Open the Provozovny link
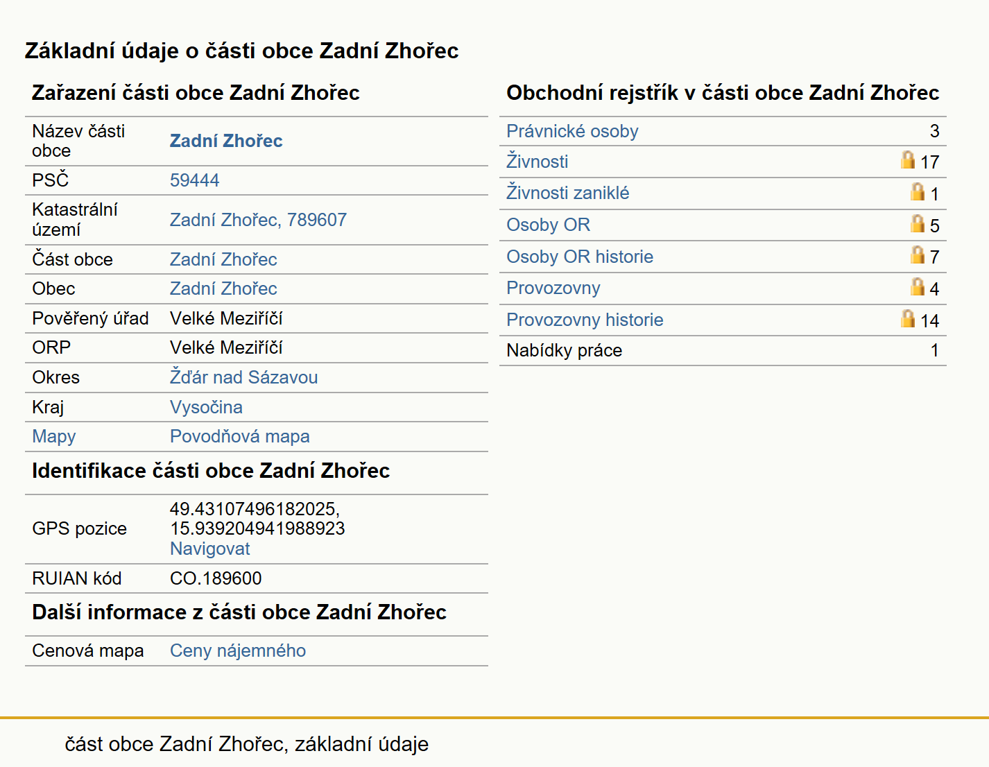Viewport: 989px width, 767px height. point(553,288)
